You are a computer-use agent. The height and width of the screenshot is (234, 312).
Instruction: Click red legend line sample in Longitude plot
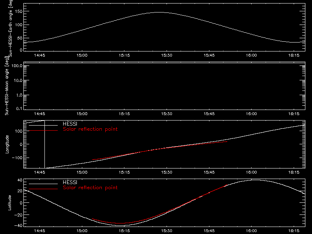click(43, 131)
